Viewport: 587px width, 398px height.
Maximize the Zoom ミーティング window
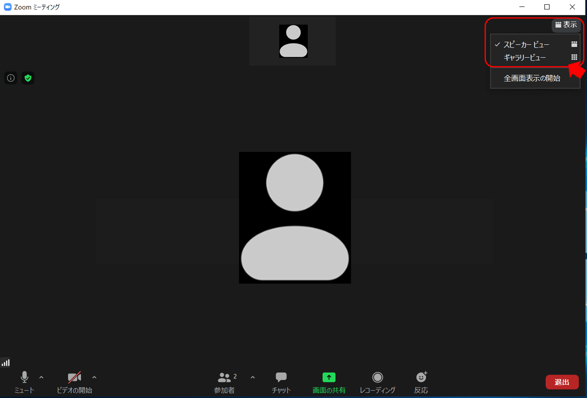click(x=547, y=7)
